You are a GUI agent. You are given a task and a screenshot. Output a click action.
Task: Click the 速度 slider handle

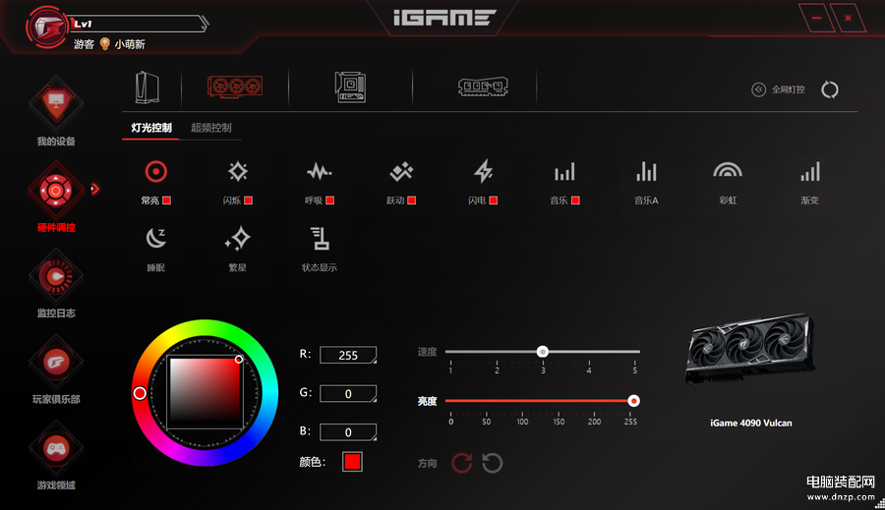(x=543, y=352)
